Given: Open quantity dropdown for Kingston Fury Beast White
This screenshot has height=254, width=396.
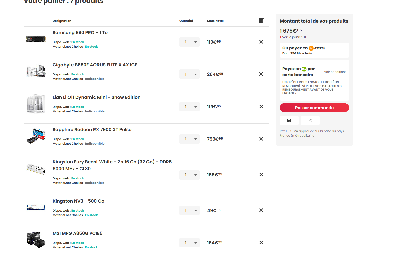Looking at the screenshot, I should tap(189, 175).
